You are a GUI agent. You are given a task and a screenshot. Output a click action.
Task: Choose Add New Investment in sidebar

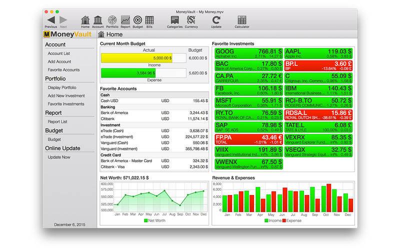point(66,95)
